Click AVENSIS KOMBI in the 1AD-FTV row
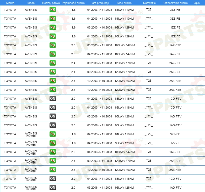This screenshot has width=205, height=192. (31, 188)
